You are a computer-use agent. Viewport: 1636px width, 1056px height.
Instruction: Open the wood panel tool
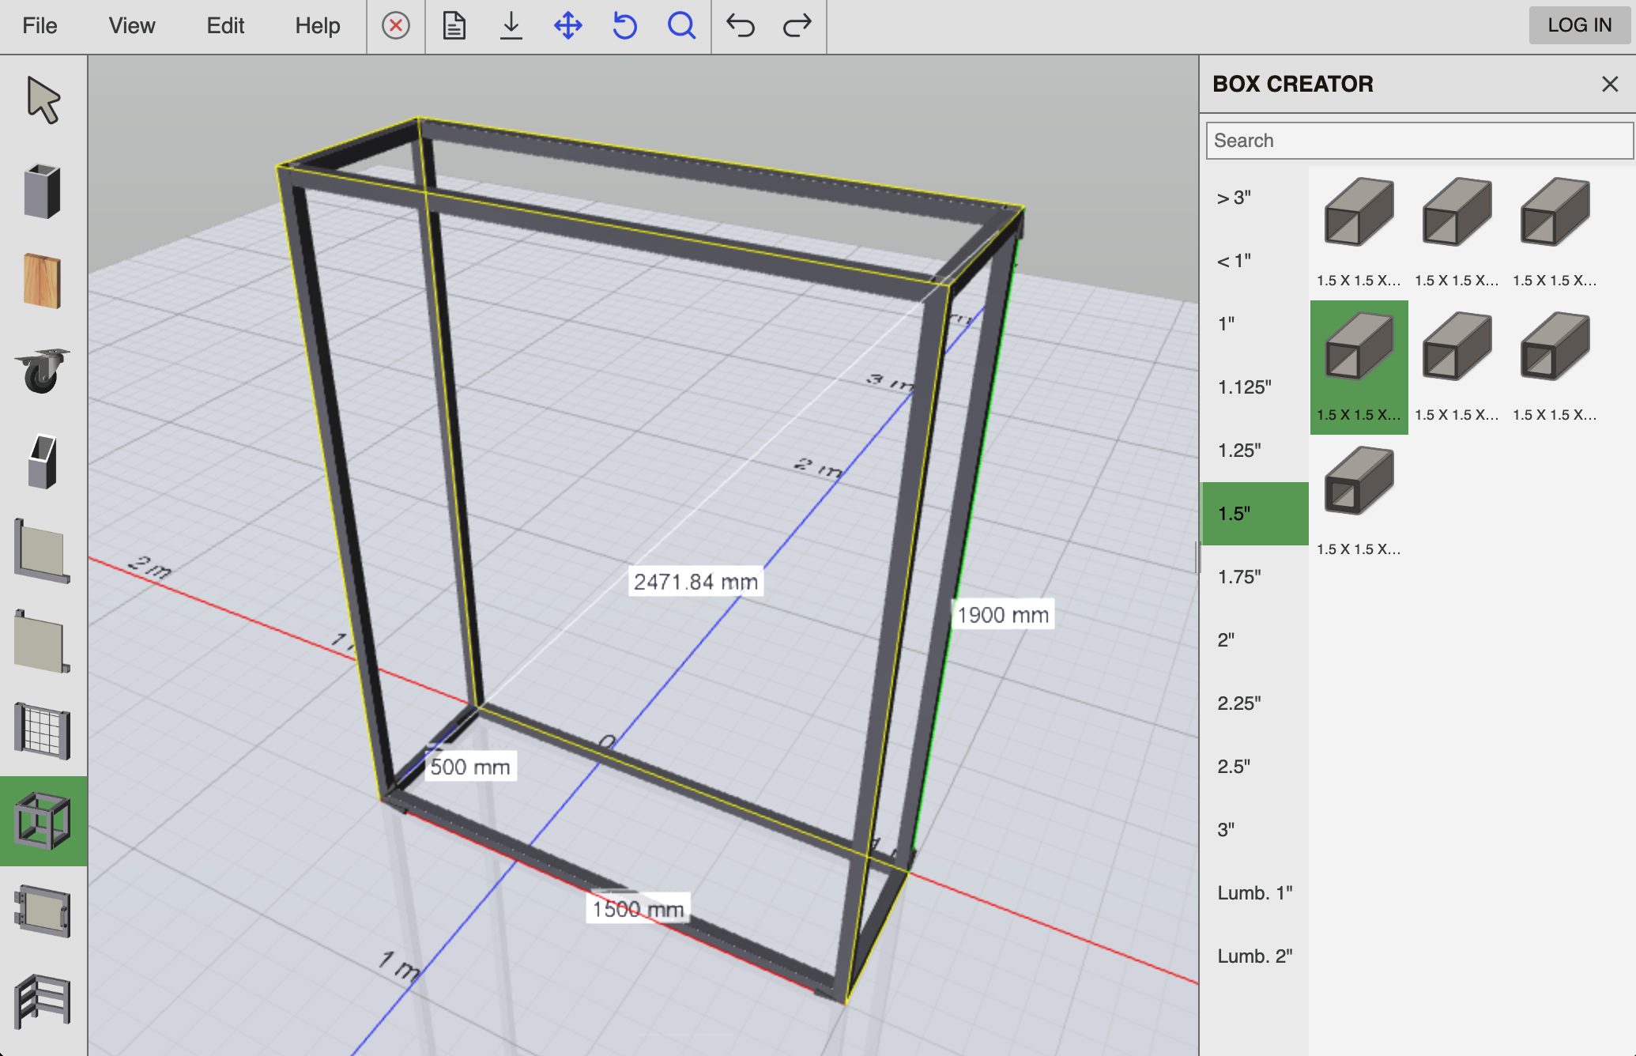click(x=43, y=279)
